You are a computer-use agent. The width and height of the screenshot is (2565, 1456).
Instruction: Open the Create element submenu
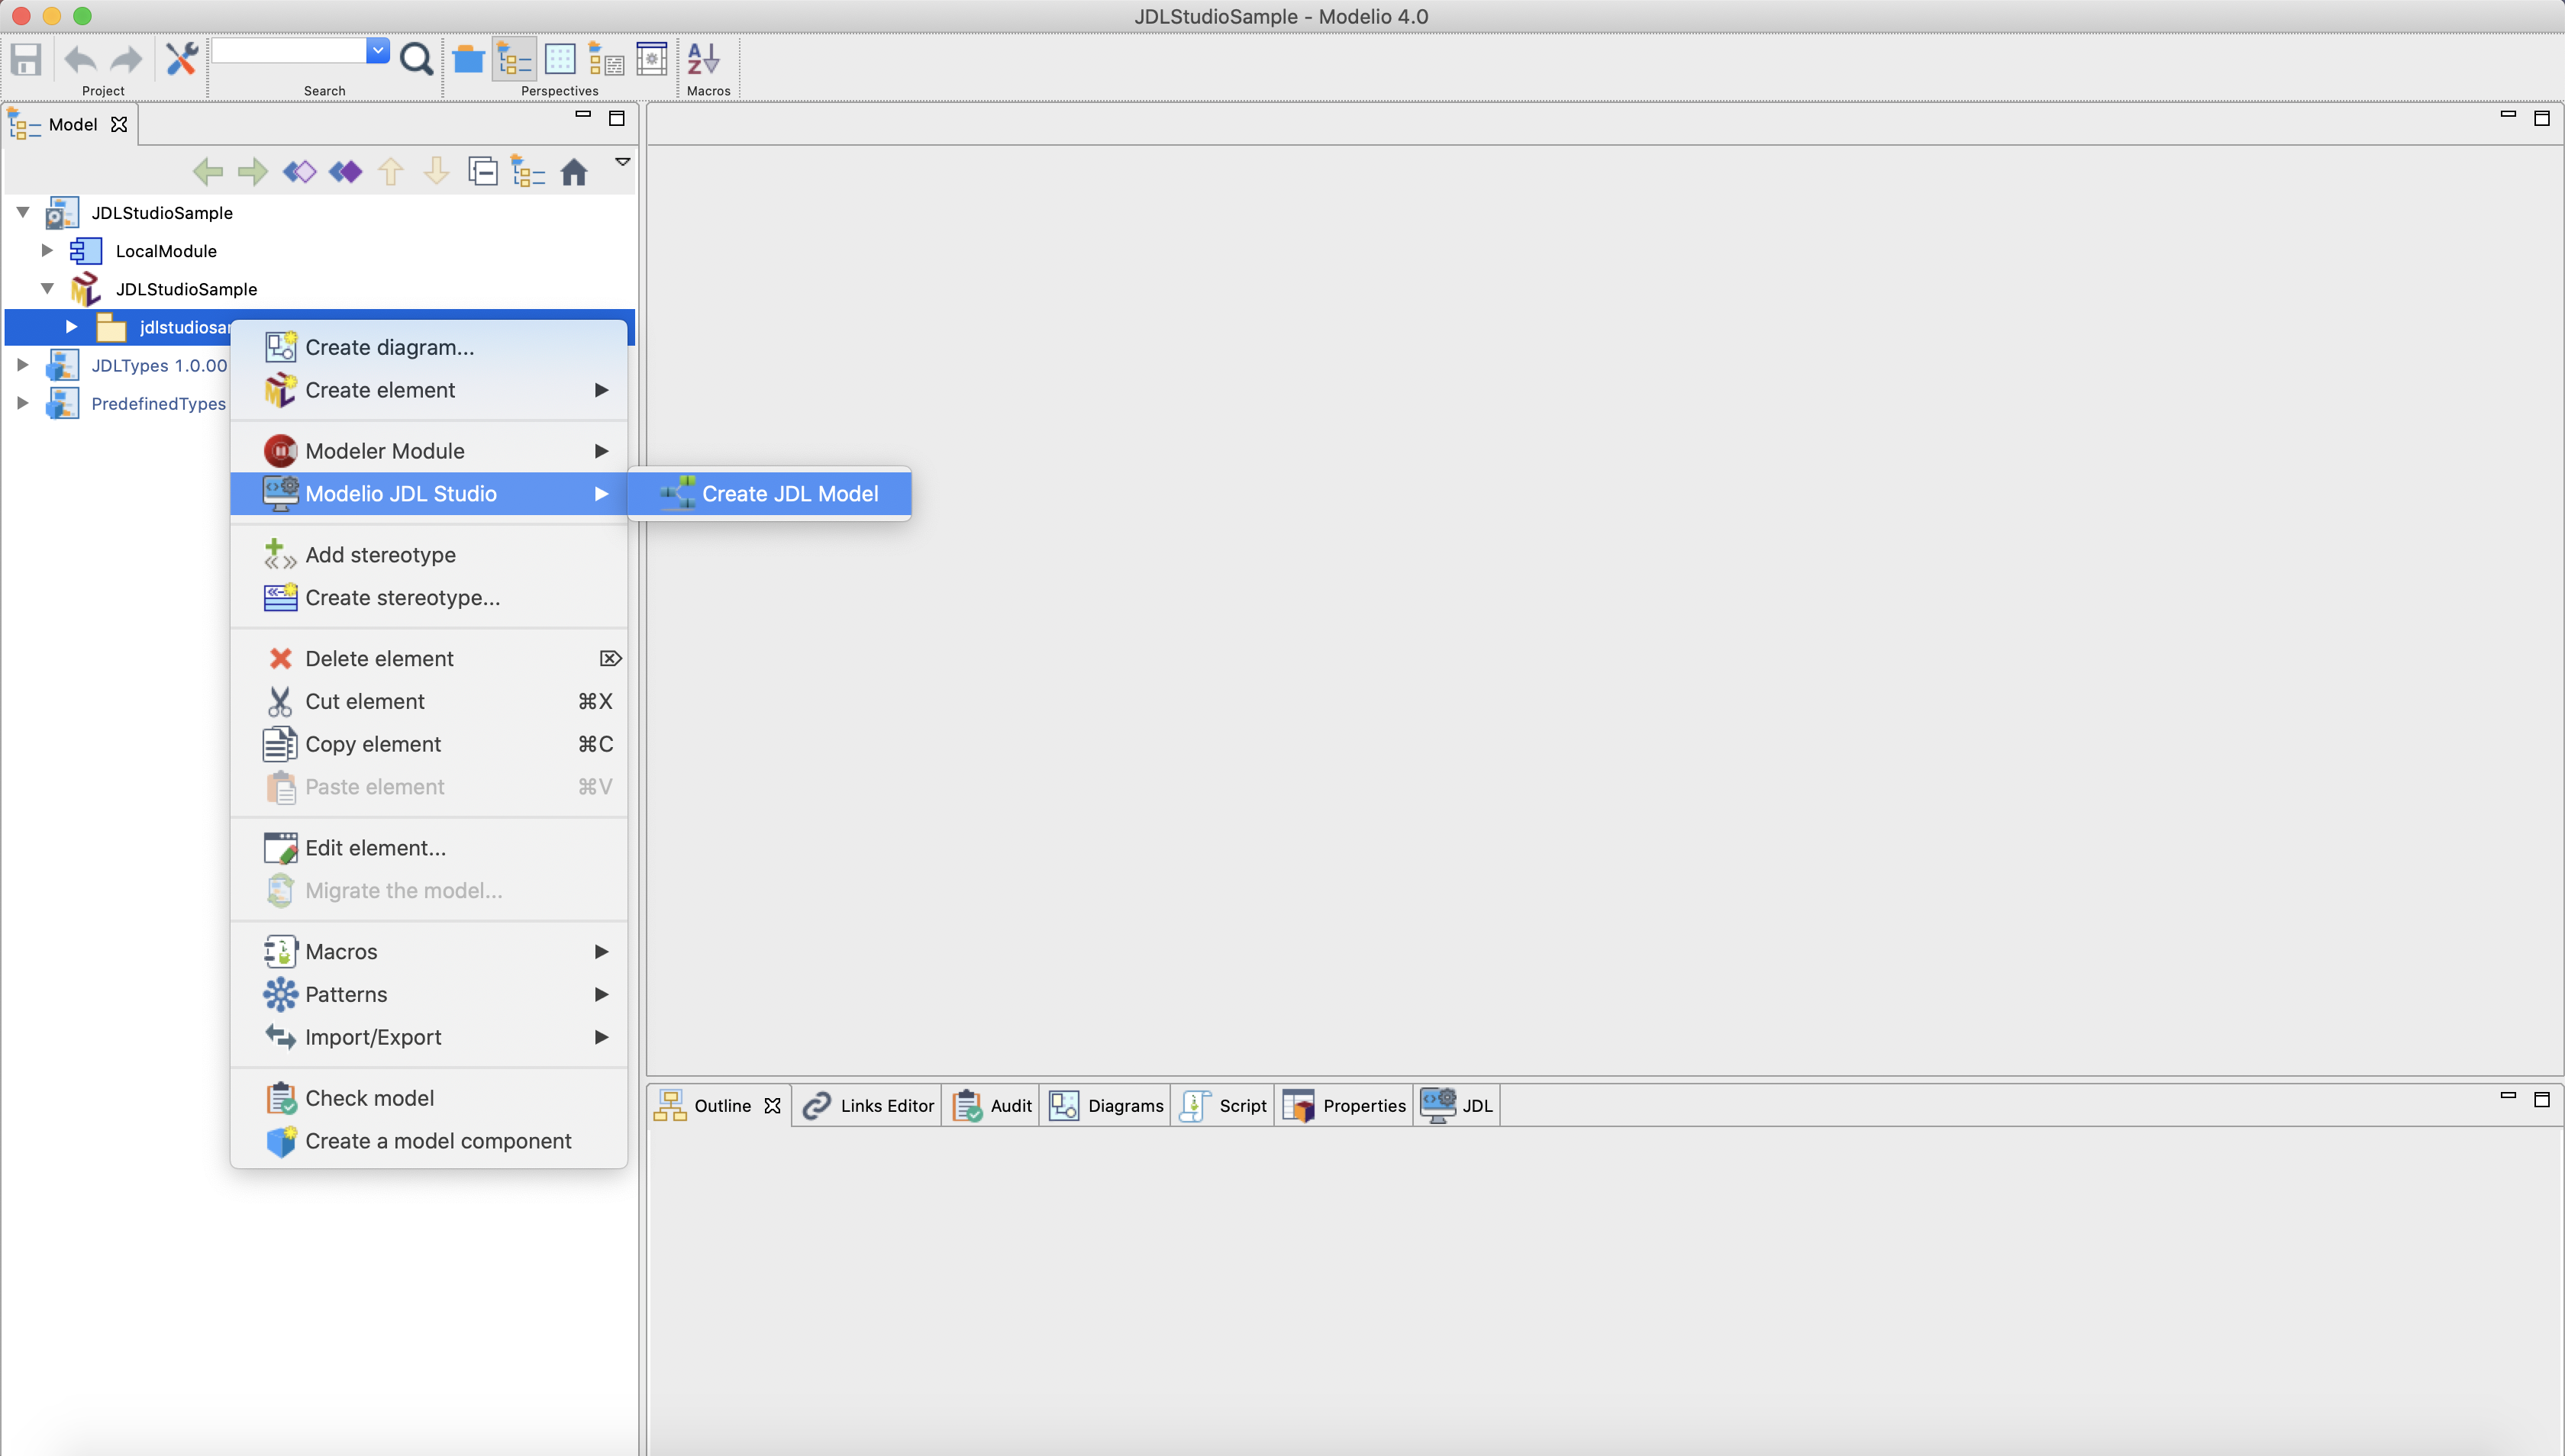[429, 390]
